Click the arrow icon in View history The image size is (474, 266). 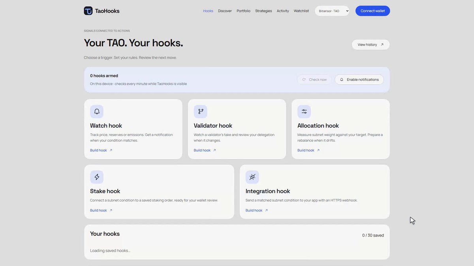tap(382, 45)
